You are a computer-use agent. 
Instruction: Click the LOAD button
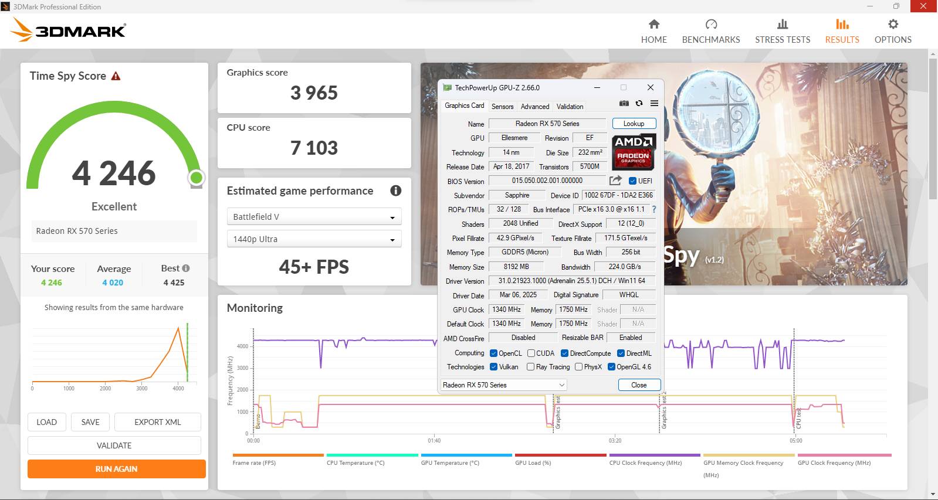[47, 422]
